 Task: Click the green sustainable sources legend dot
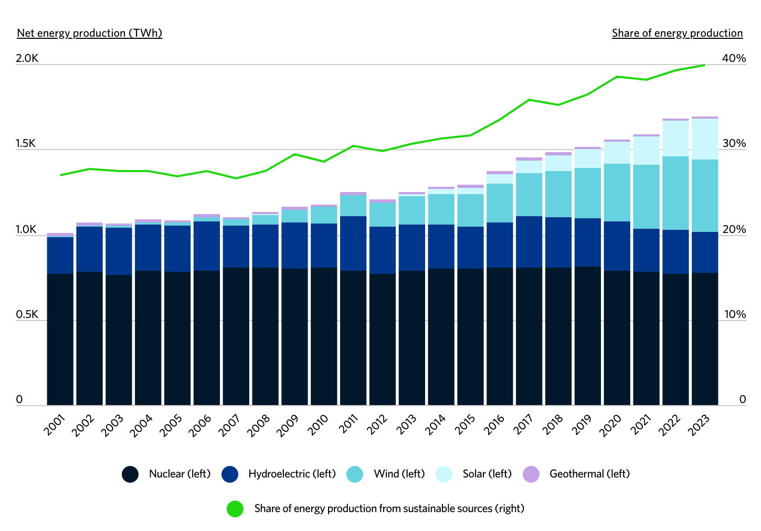(x=235, y=508)
